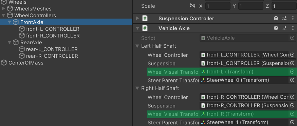Open help for Vehicle Axle component
Viewport: 297px width, 126px height.
pos(276,28)
